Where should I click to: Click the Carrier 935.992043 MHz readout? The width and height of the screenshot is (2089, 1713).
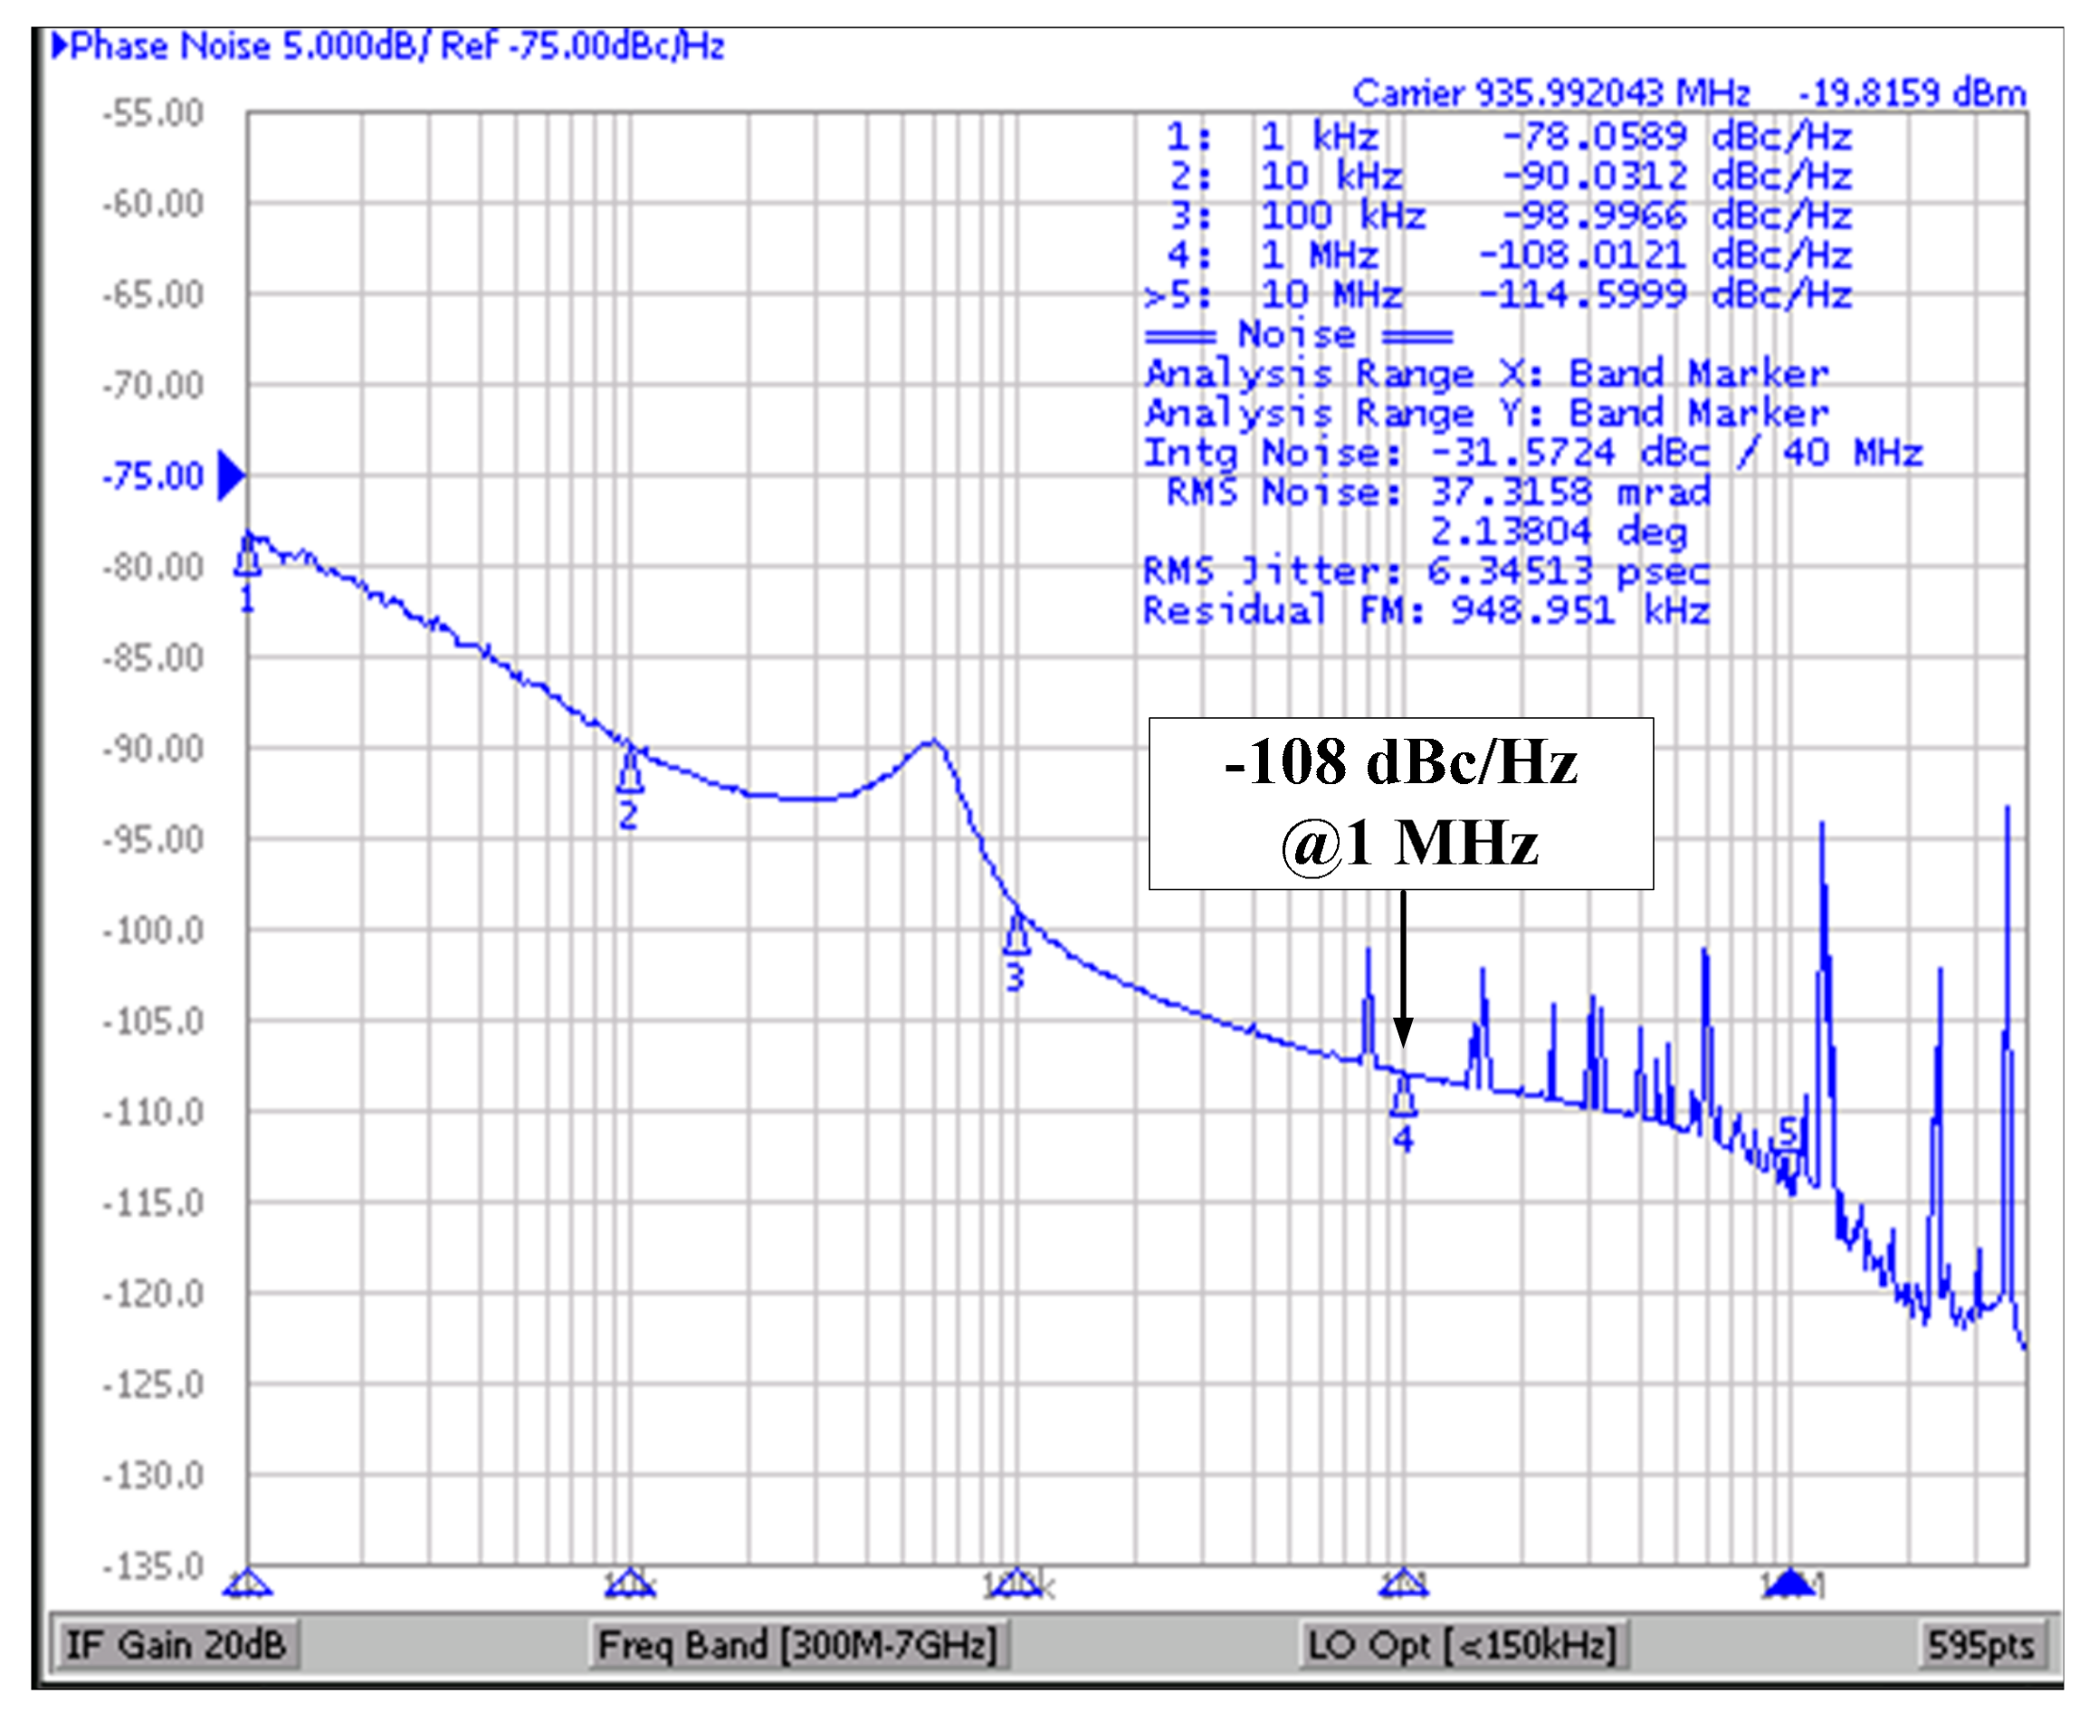1550,94
